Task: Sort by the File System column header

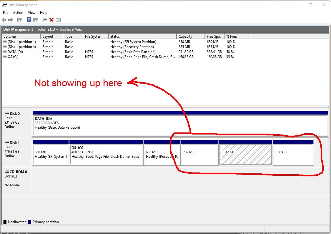Action: coord(96,36)
